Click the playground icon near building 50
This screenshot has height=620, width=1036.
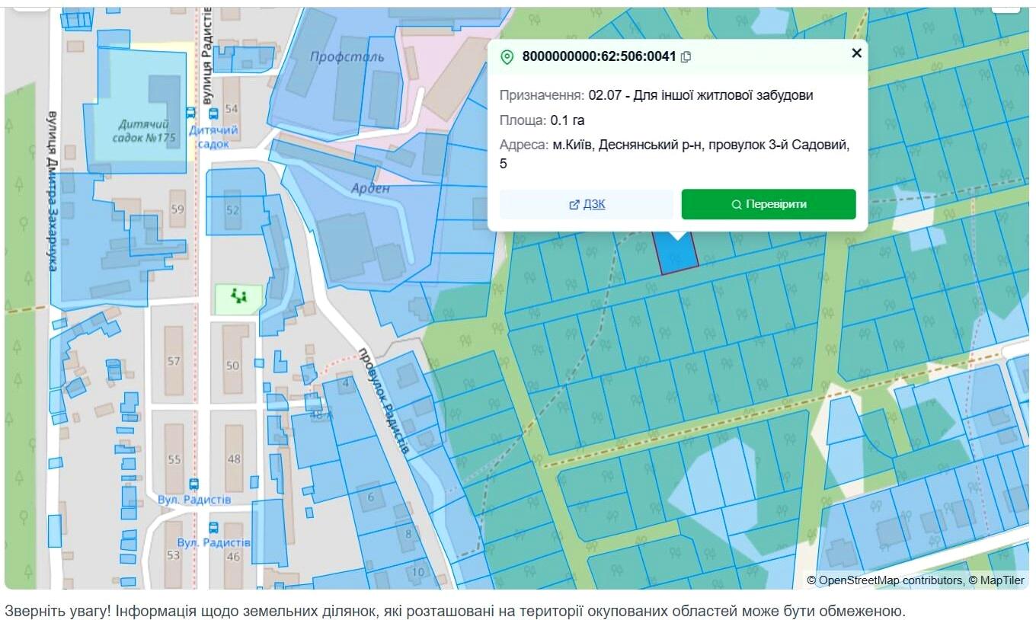click(240, 296)
